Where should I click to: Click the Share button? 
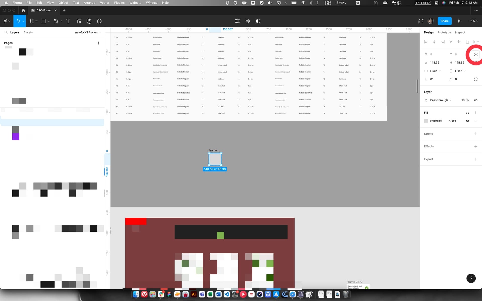pos(445,21)
